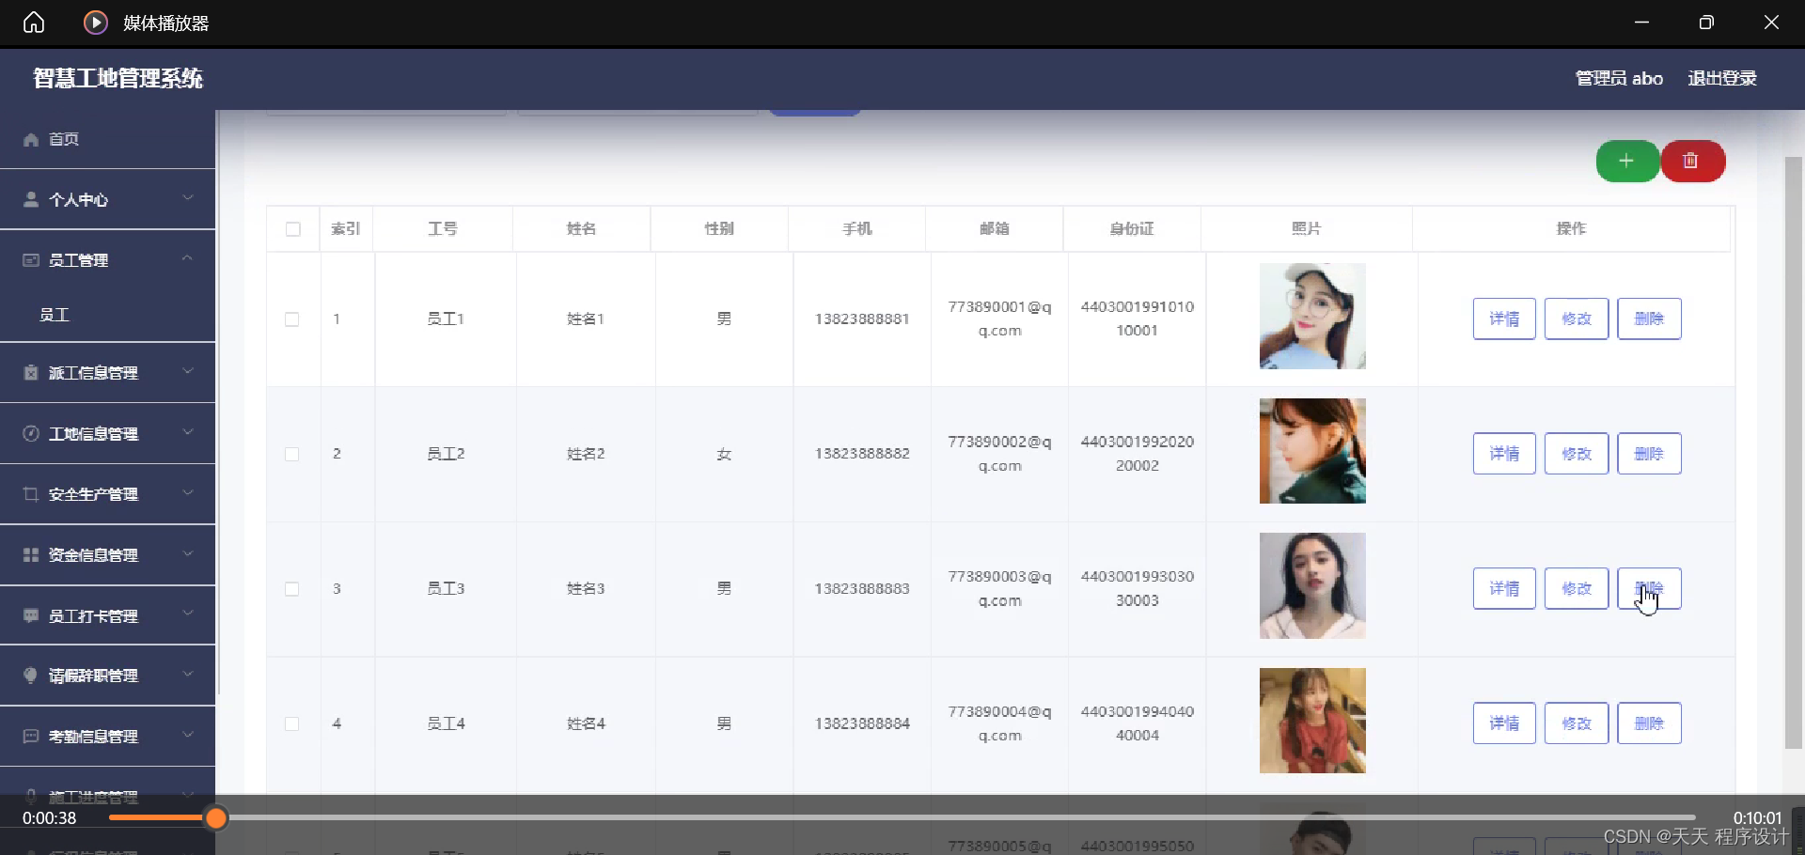Click the total duration 0:10:01

click(1757, 818)
